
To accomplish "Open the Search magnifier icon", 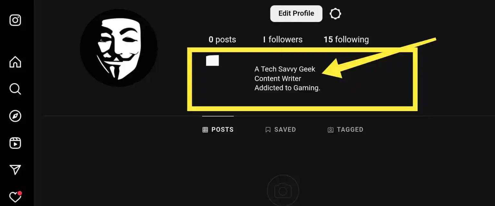I will (x=15, y=89).
